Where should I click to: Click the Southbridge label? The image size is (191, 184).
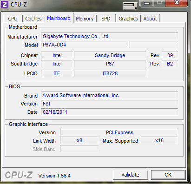pos(24,64)
